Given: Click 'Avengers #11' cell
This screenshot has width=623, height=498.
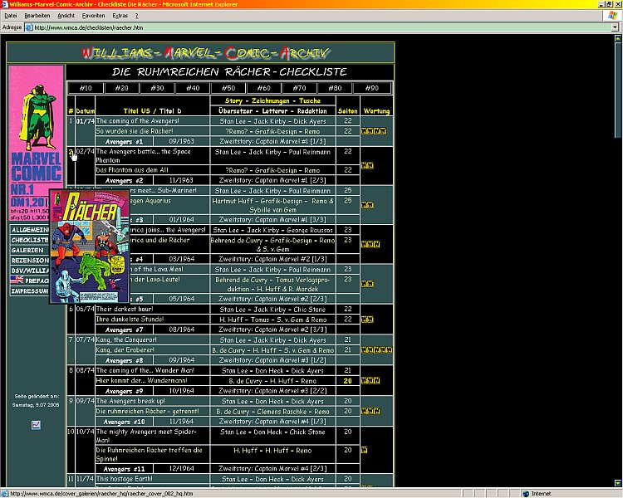Looking at the screenshot, I should (x=124, y=469).
